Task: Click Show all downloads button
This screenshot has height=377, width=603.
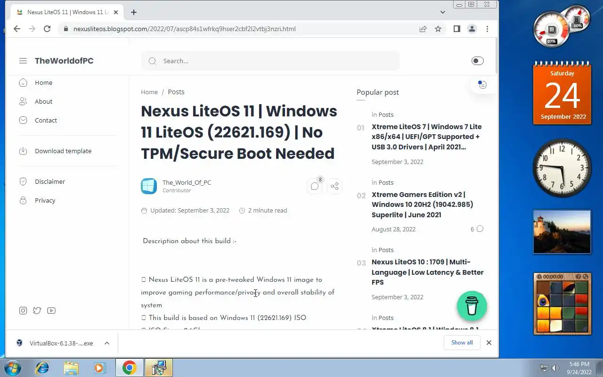Action: pyautogui.click(x=462, y=343)
